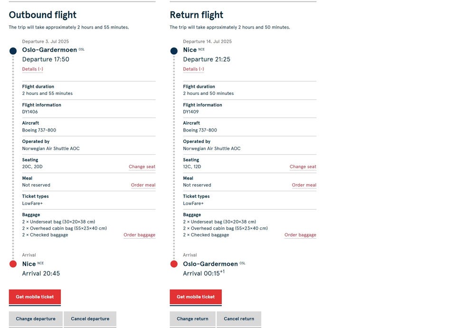Click the red arrival dot at Nice outbound

13,264
